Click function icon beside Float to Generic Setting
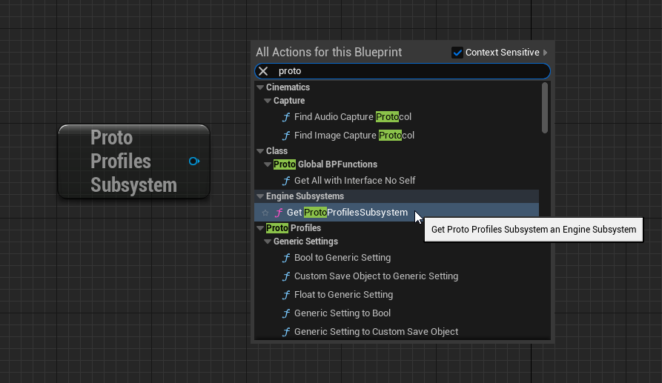The width and height of the screenshot is (662, 383). coord(286,295)
